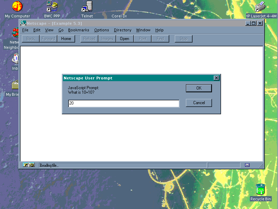Open the Recycle Bin
Image resolution: width=278 pixels, height=209 pixels.
(260, 190)
